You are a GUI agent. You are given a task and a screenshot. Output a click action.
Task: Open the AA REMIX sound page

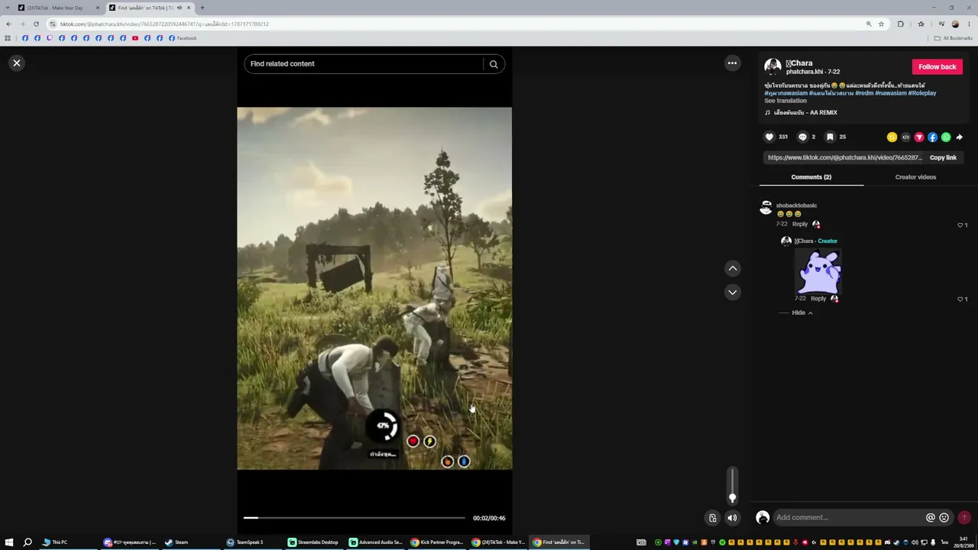point(805,113)
